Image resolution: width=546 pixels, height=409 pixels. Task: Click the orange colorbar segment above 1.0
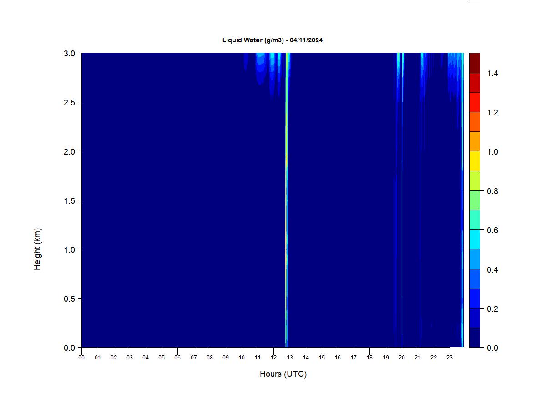pos(475,141)
